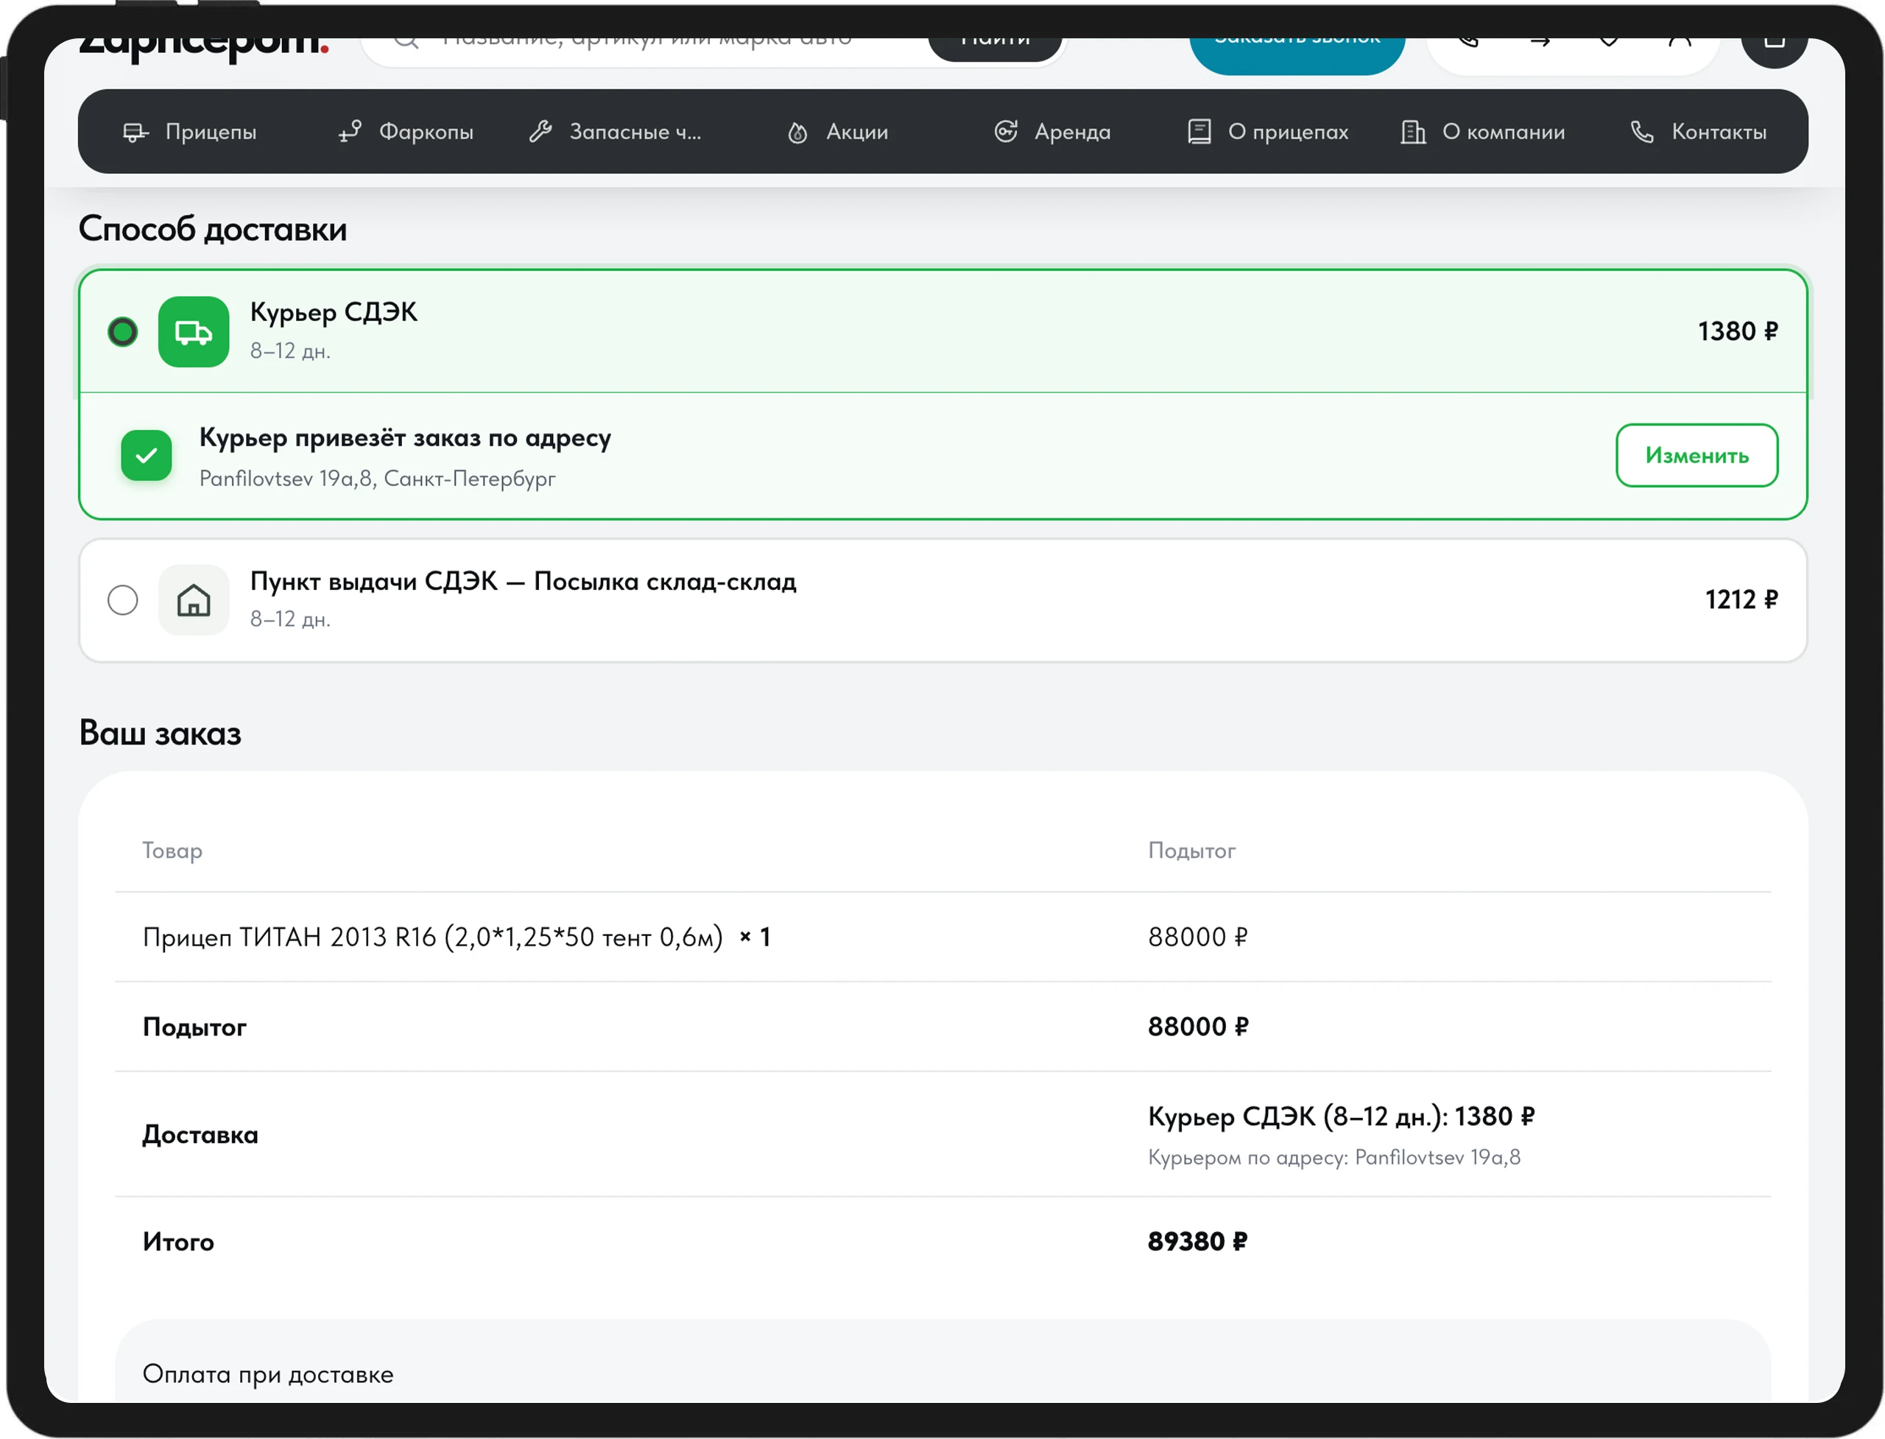
Task: Click the Курьер СДЭК delivery title
Action: point(334,312)
